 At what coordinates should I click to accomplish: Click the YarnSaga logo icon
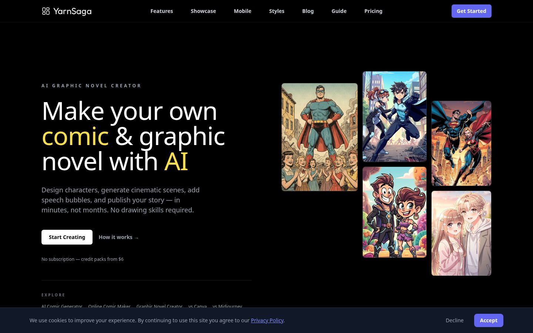[x=46, y=11]
